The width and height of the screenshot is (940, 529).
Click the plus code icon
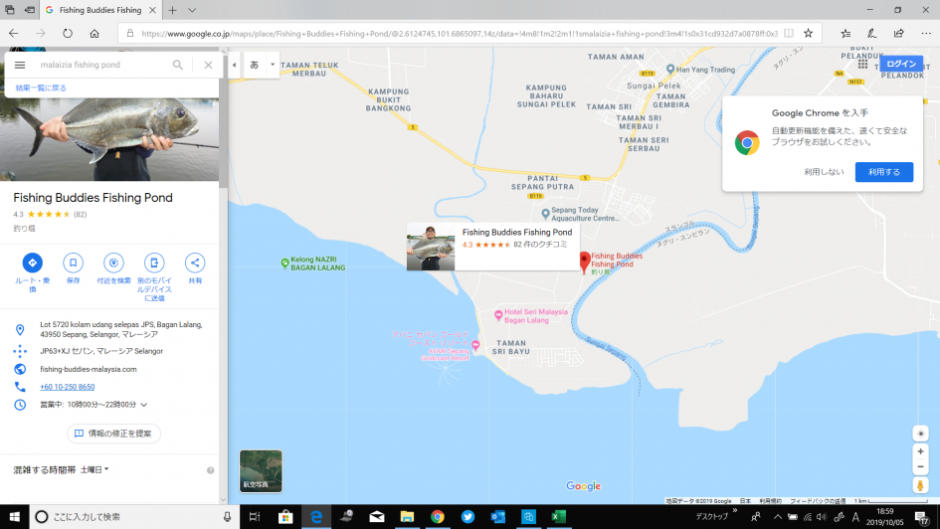coord(20,351)
